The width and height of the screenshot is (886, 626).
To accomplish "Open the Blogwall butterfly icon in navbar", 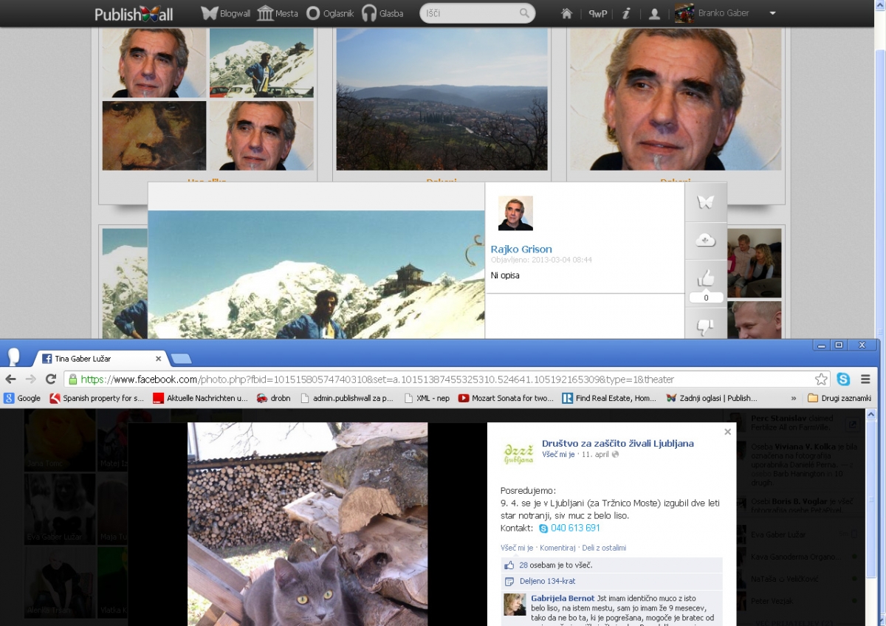I will point(210,13).
